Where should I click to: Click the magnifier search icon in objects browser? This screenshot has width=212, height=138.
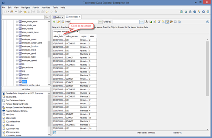pyautogui.click(x=46, y=17)
